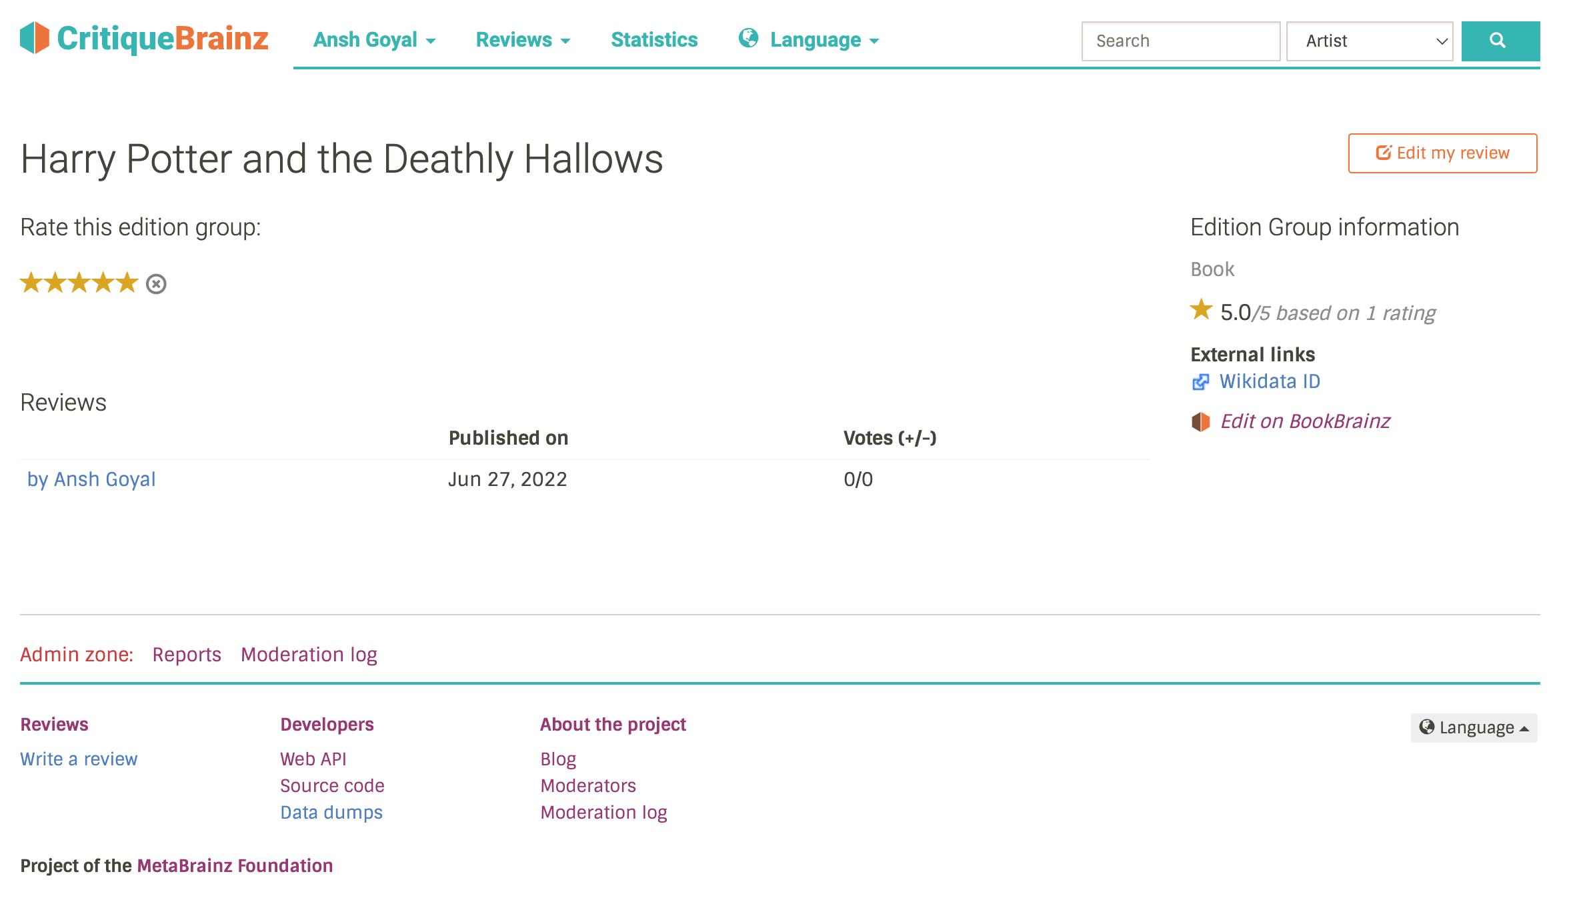Viewport: 1571px width, 916px height.
Task: Click the 'Published on' column header
Action: click(508, 438)
